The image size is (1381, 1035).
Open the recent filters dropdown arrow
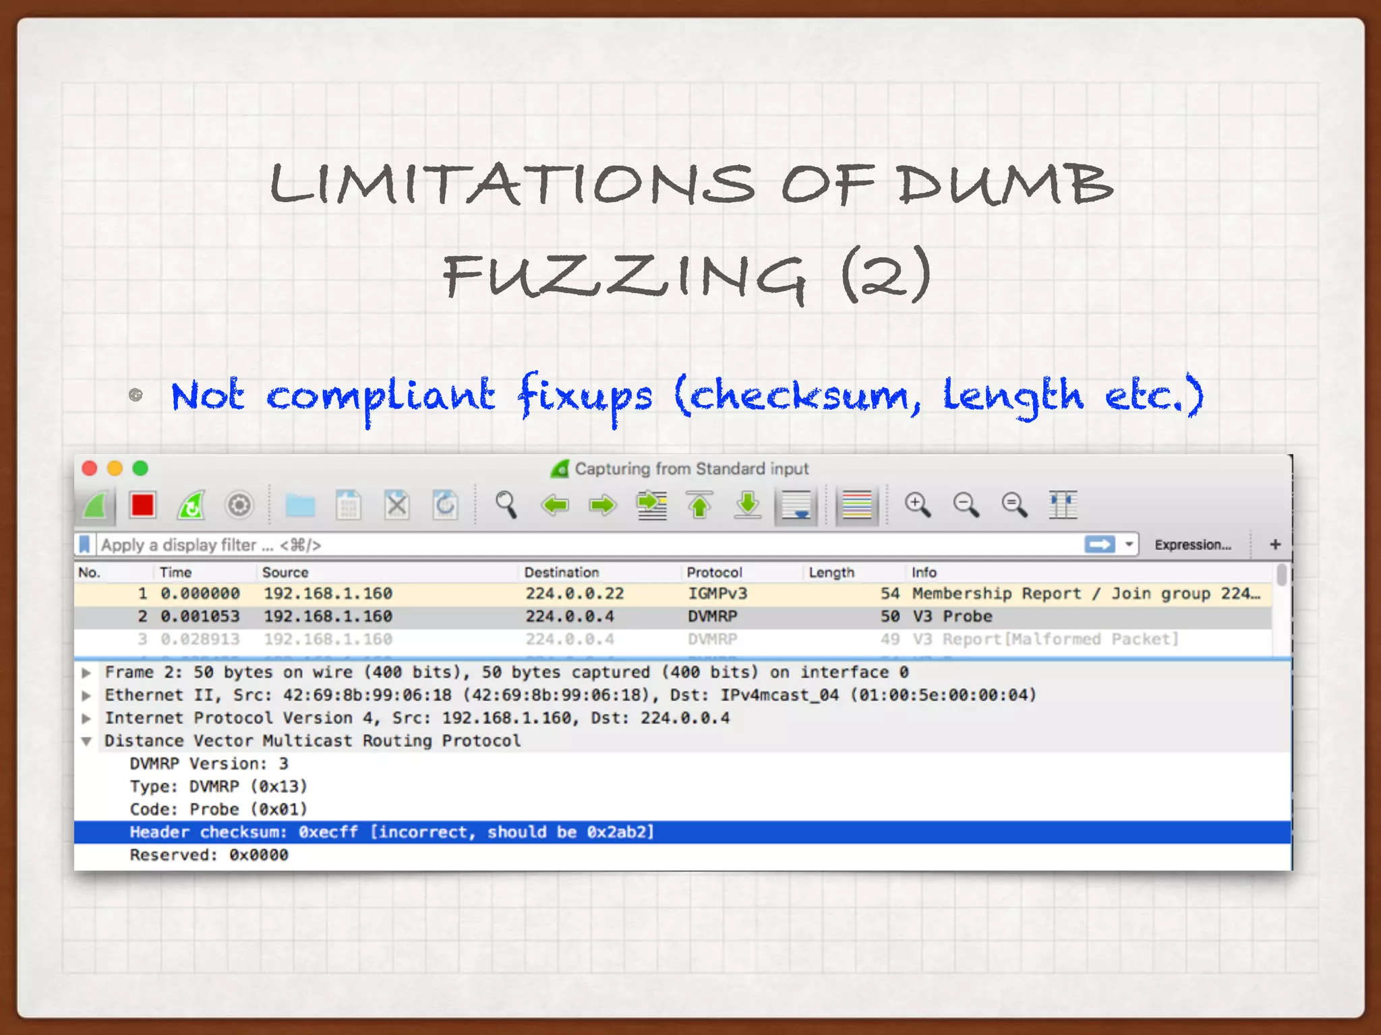1129,544
